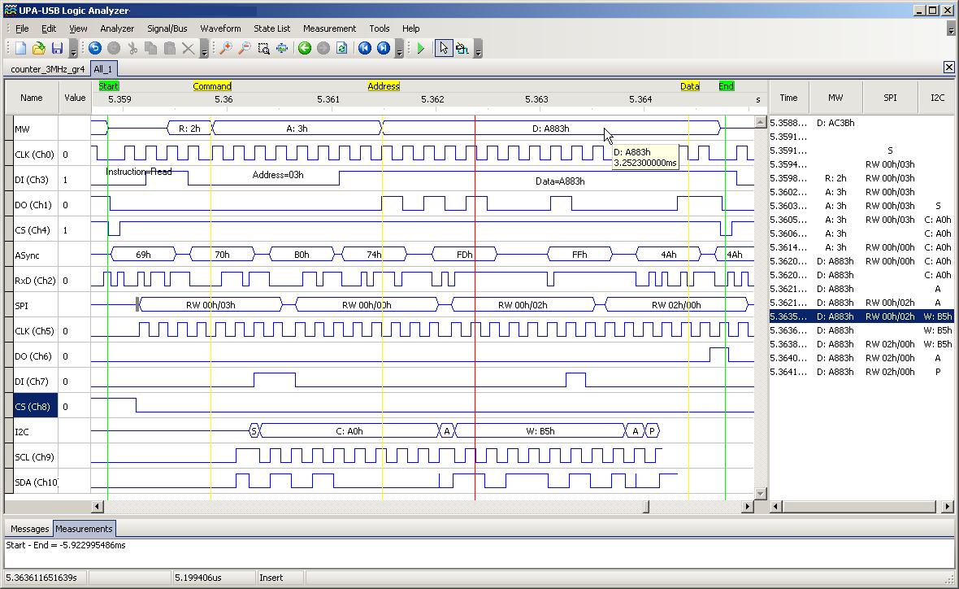This screenshot has width=959, height=589.
Task: Open the Measurement menu
Action: click(329, 28)
